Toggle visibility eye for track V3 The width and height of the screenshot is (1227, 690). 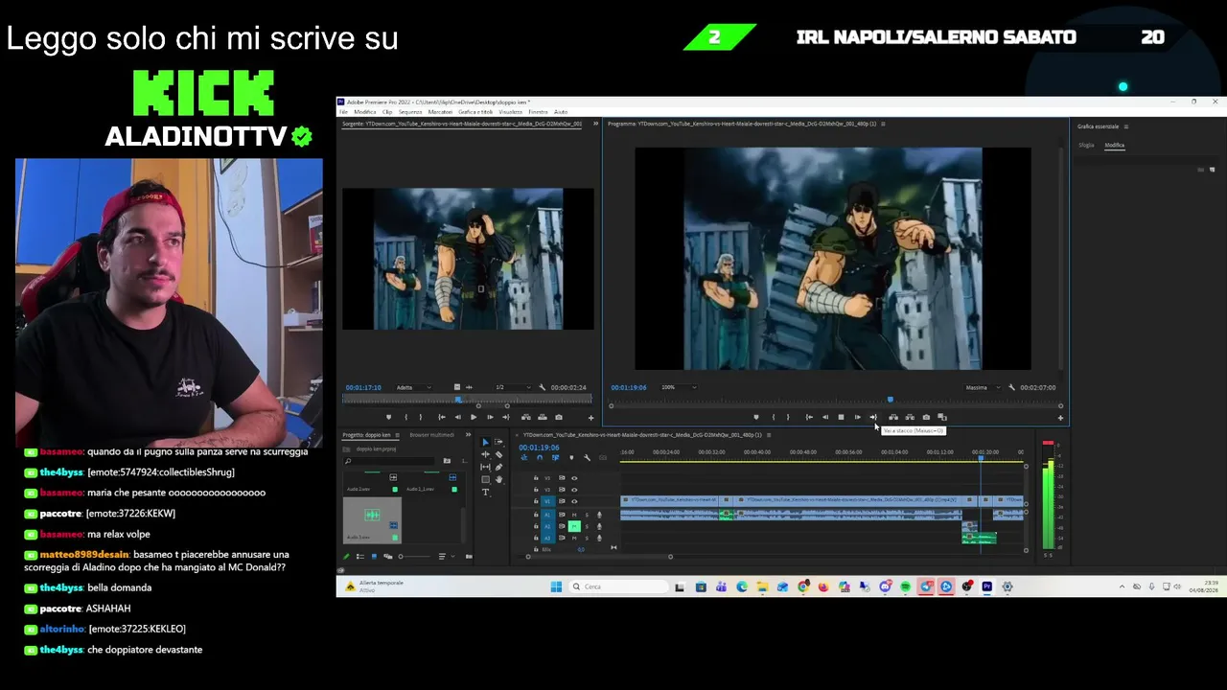point(574,478)
